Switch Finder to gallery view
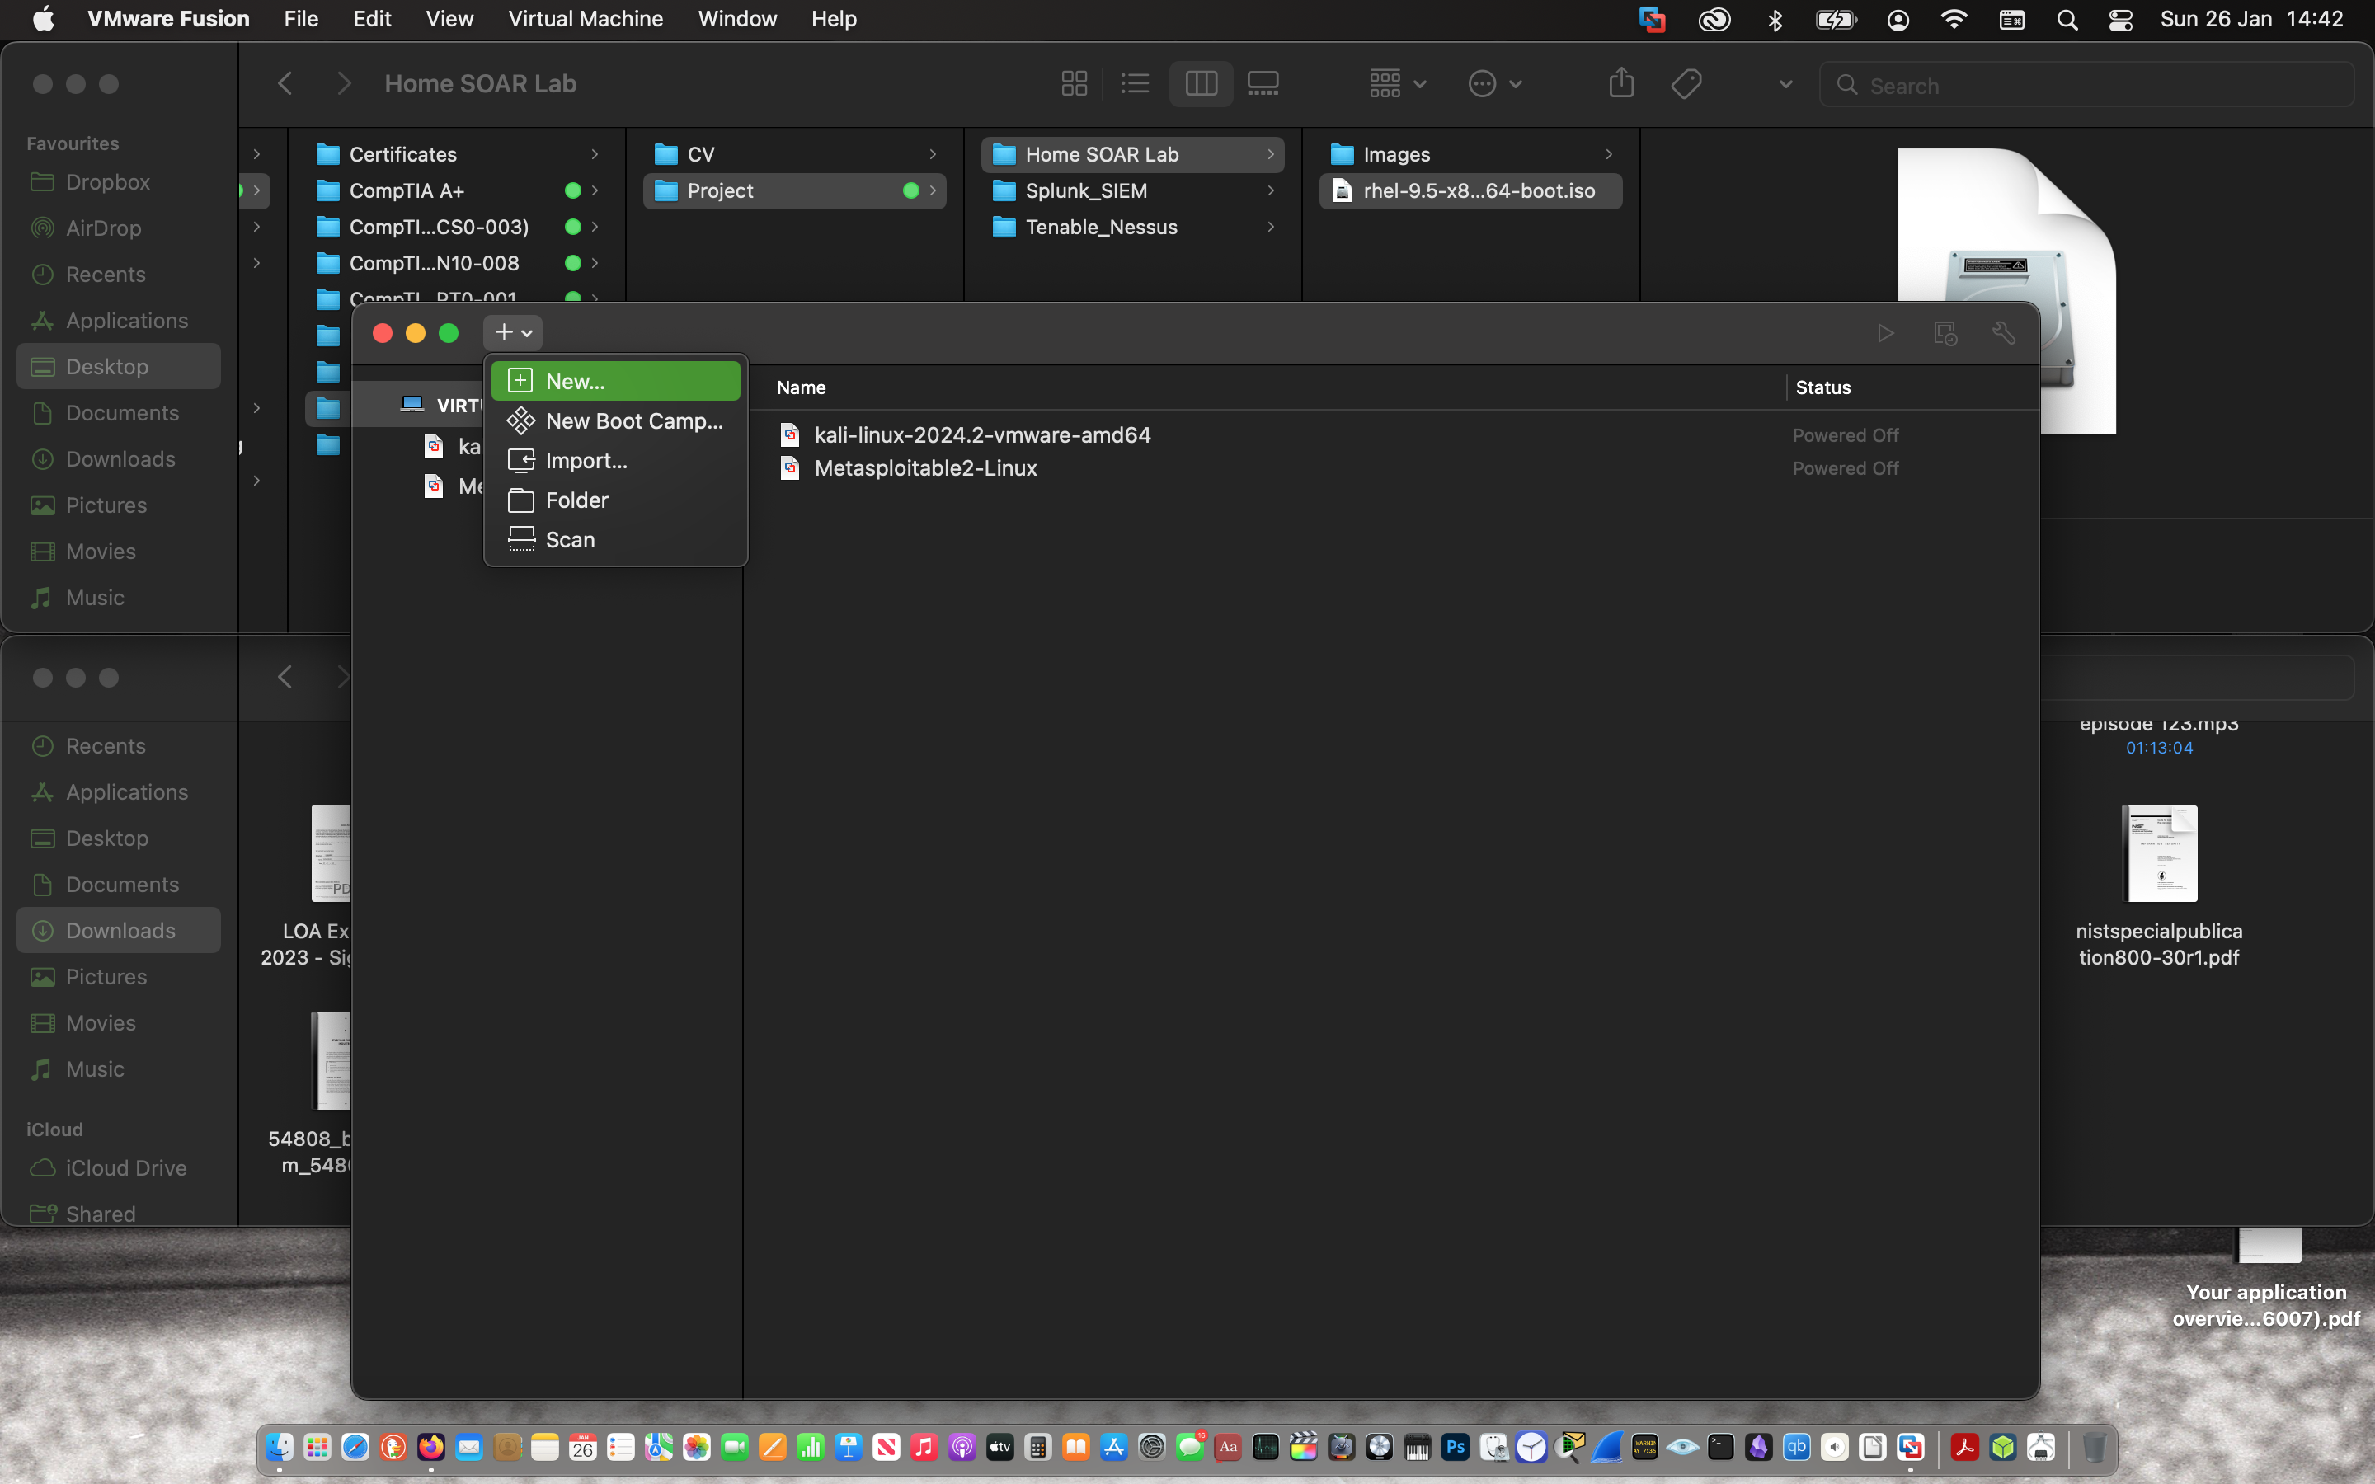 tap(1262, 83)
